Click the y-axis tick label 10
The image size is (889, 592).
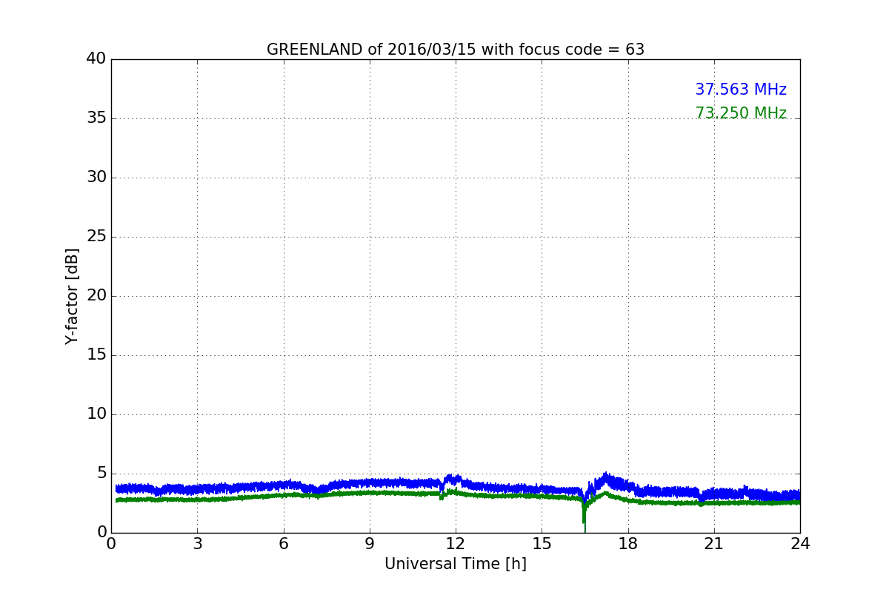(x=96, y=414)
